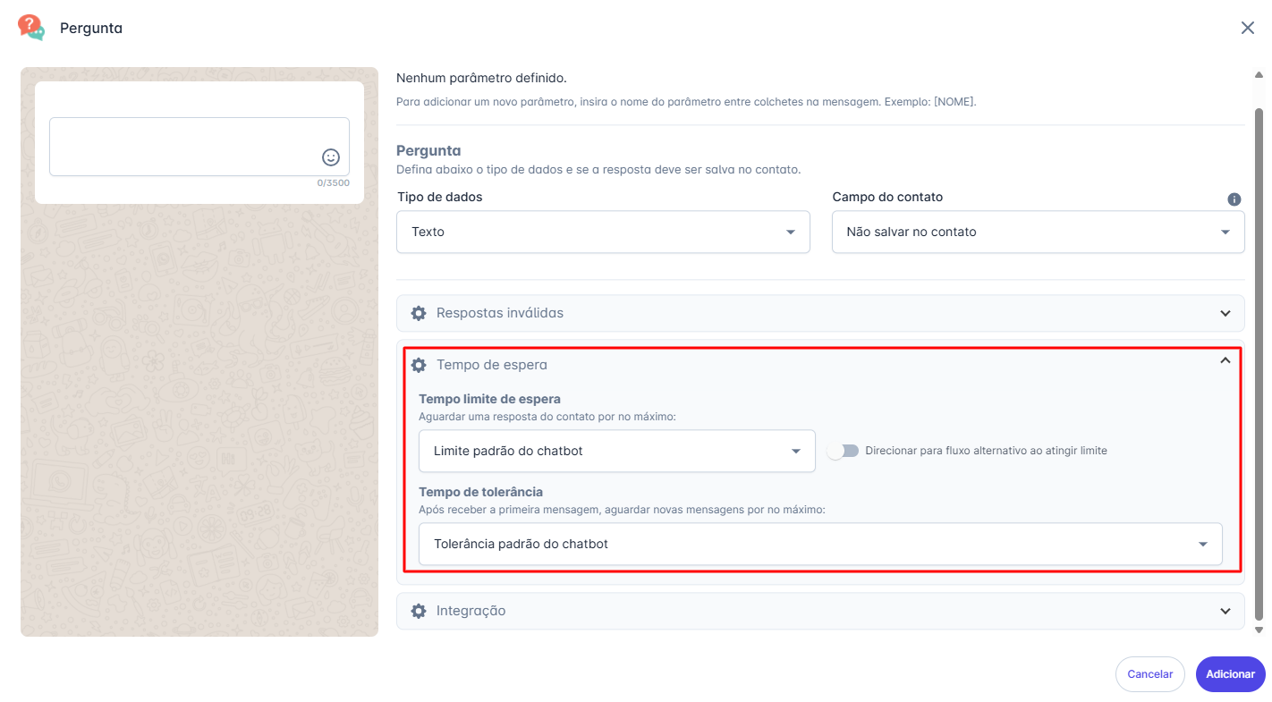Open the emoji picker in message box
The width and height of the screenshot is (1272, 702).
331,157
